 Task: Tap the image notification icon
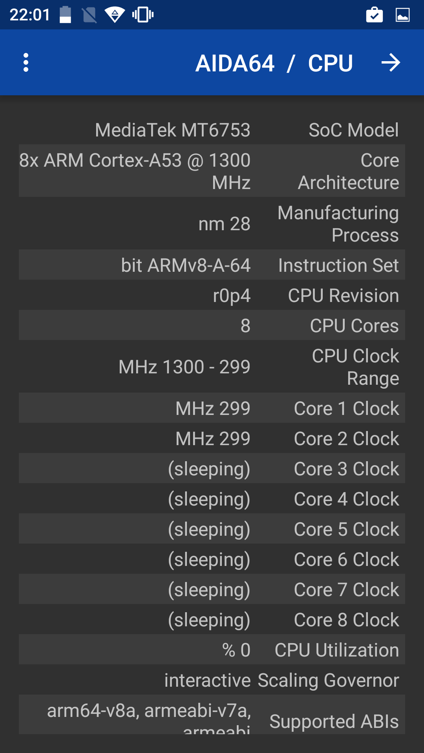402,15
